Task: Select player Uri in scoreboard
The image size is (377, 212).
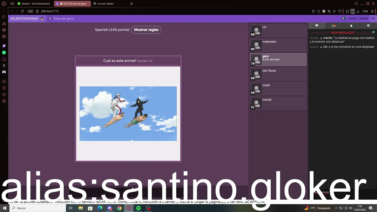Action: [x=278, y=31]
